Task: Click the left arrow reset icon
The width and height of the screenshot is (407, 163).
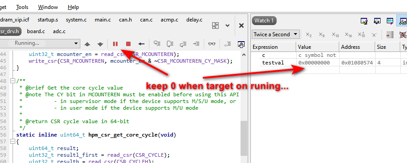Action: click(x=141, y=44)
